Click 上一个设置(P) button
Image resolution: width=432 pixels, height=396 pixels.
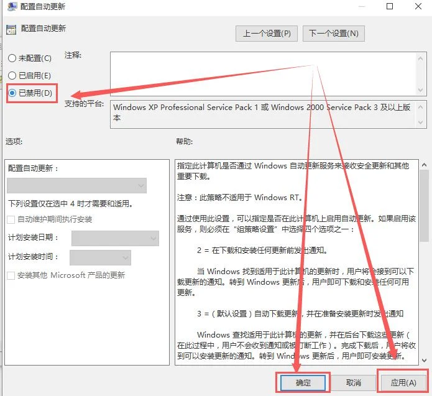pos(267,34)
